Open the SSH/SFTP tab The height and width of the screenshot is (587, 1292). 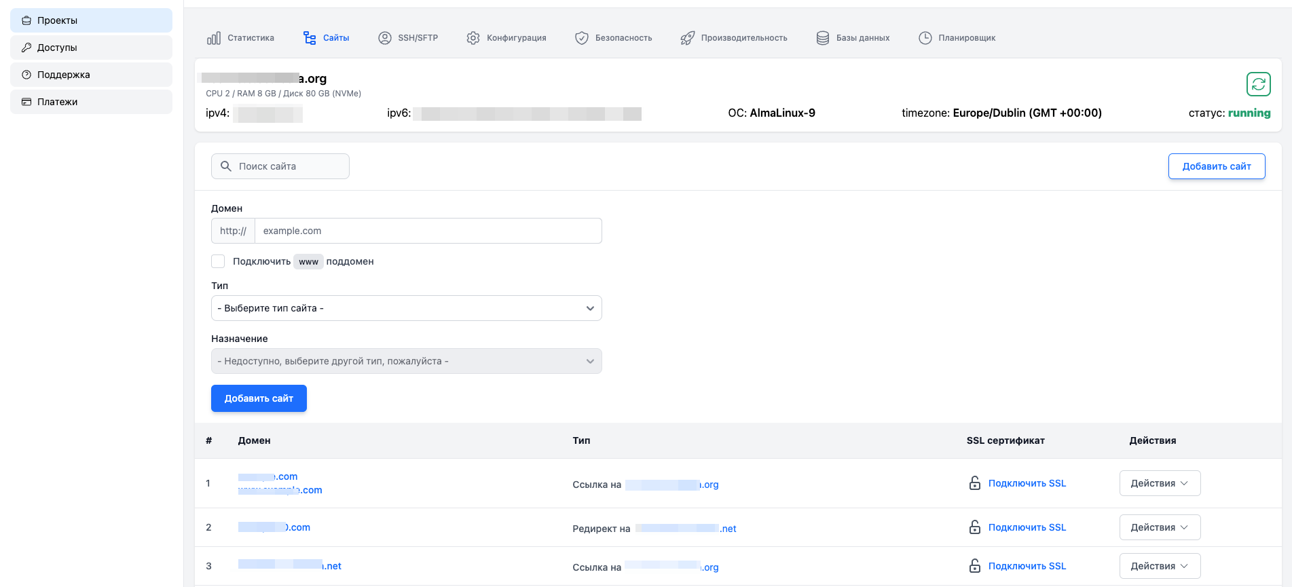(408, 38)
